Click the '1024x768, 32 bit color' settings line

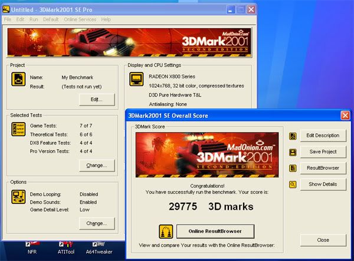[196, 86]
